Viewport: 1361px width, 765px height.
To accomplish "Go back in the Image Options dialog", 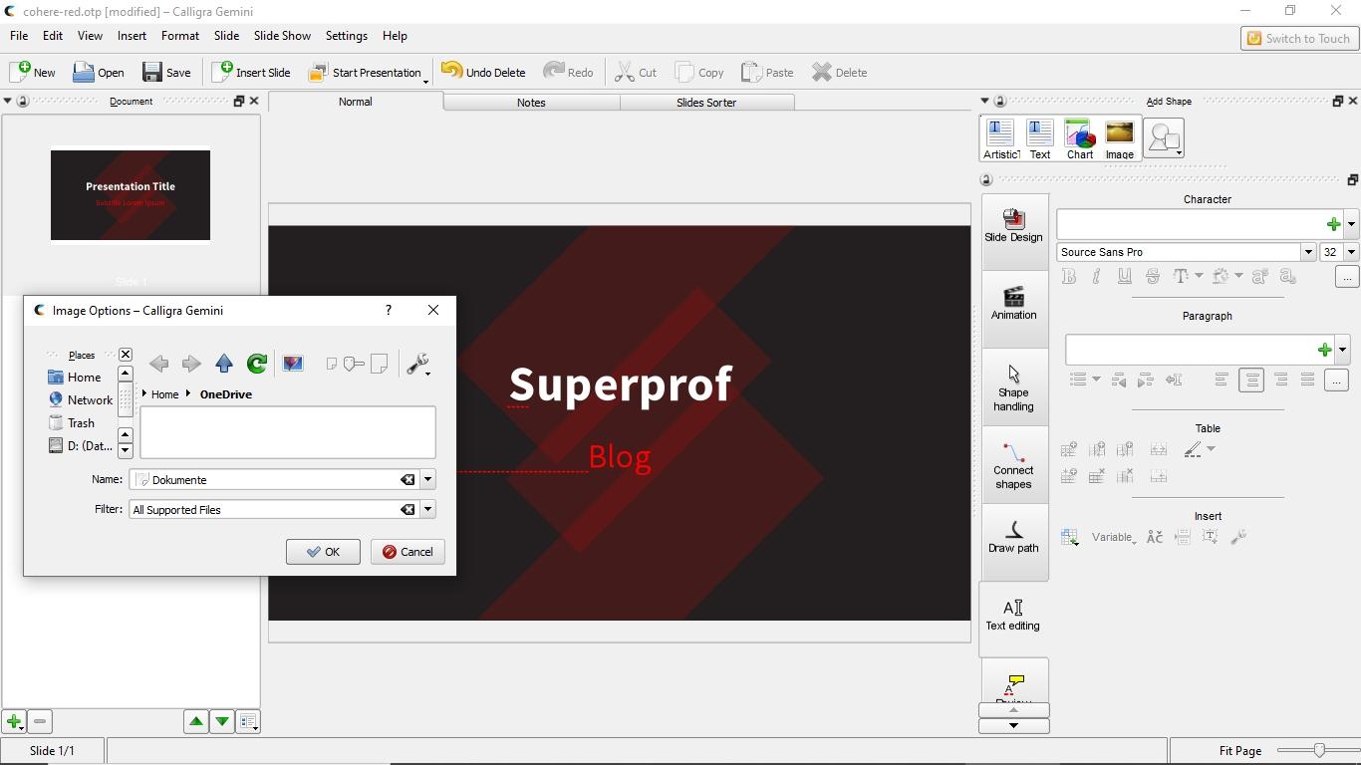I will 158,364.
